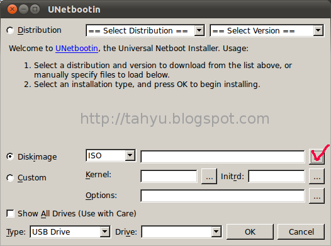
Task: Close the UNetbootin window
Action: click(x=12, y=9)
